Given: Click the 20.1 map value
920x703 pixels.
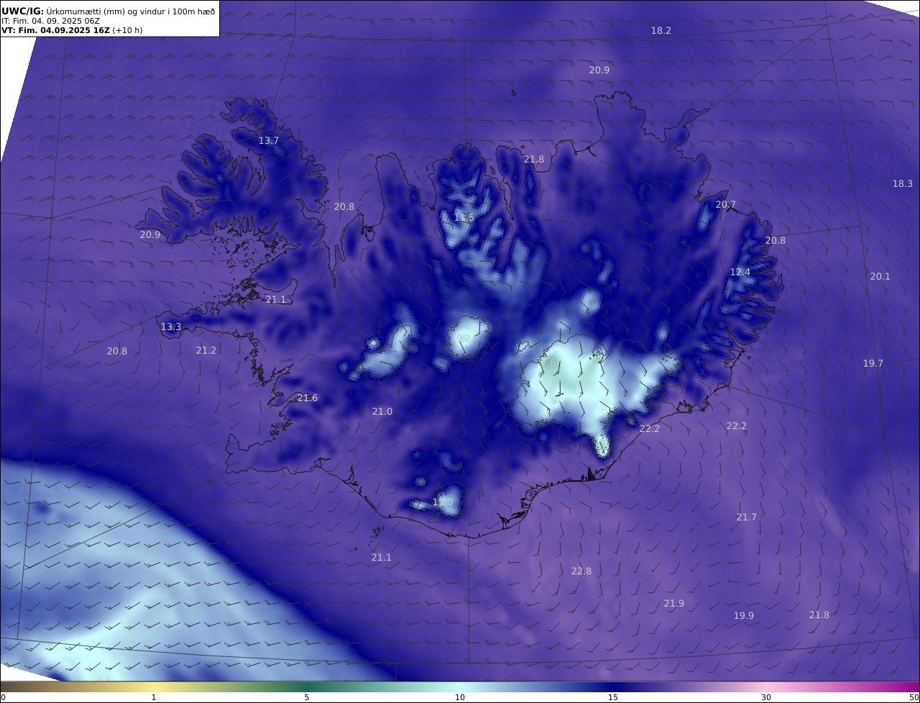Looking at the screenshot, I should [x=880, y=277].
